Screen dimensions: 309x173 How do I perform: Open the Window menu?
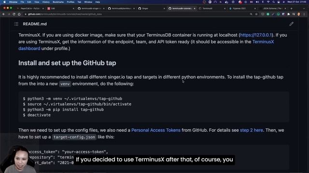coord(88,2)
